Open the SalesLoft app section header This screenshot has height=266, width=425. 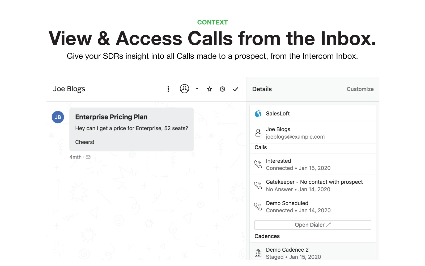click(x=278, y=114)
